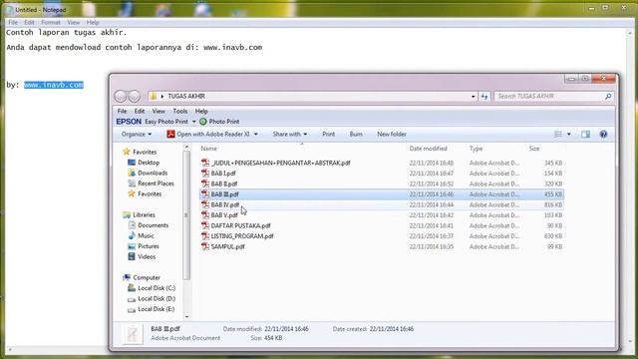The height and width of the screenshot is (359, 638).
Task: Click the New folder button
Action: [392, 134]
